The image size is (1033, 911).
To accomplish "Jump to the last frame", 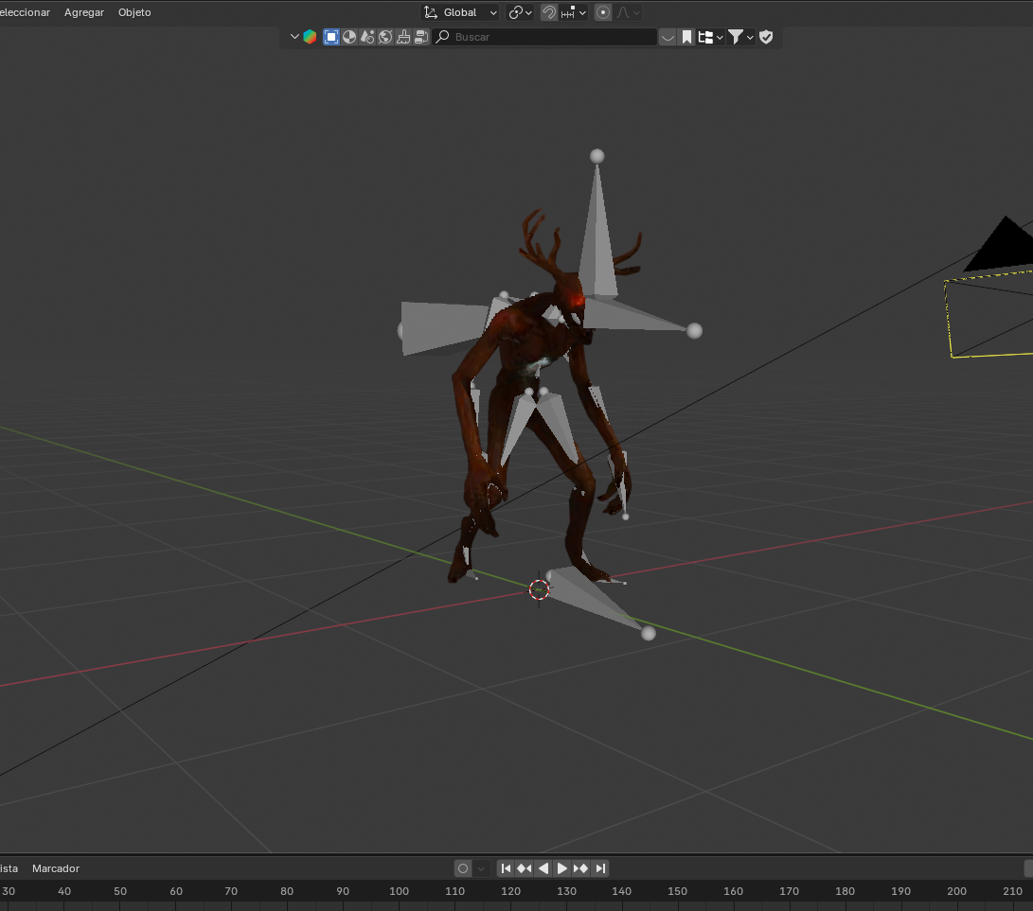I will pos(599,868).
